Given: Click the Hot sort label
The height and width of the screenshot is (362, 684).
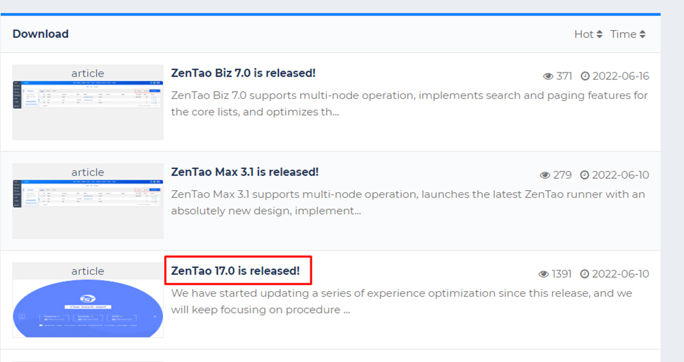Looking at the screenshot, I should click(x=584, y=34).
